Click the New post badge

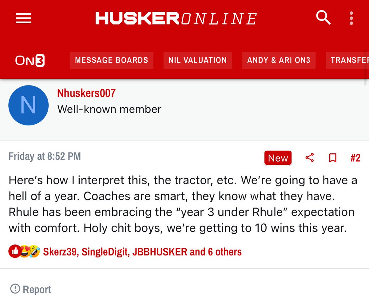click(x=278, y=158)
